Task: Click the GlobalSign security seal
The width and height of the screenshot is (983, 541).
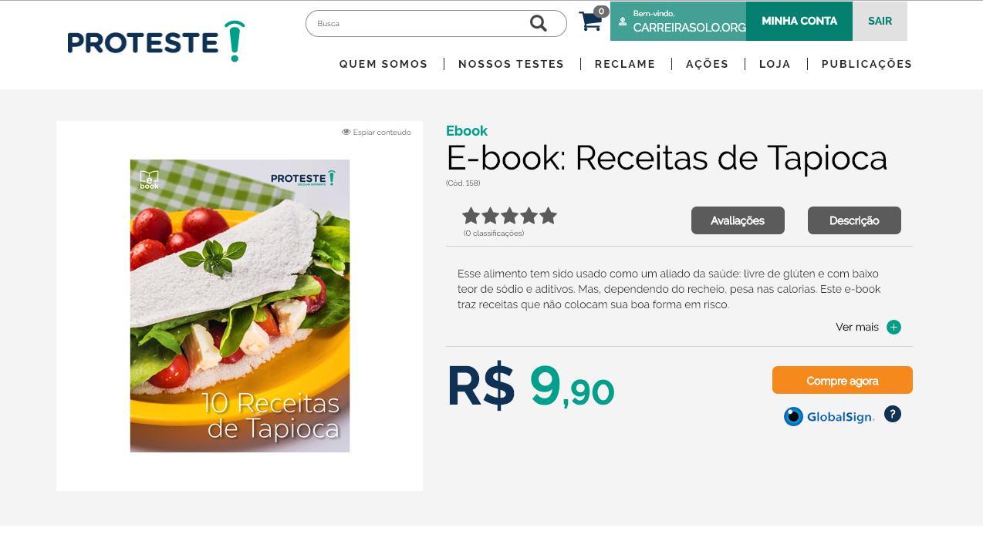Action: click(829, 417)
